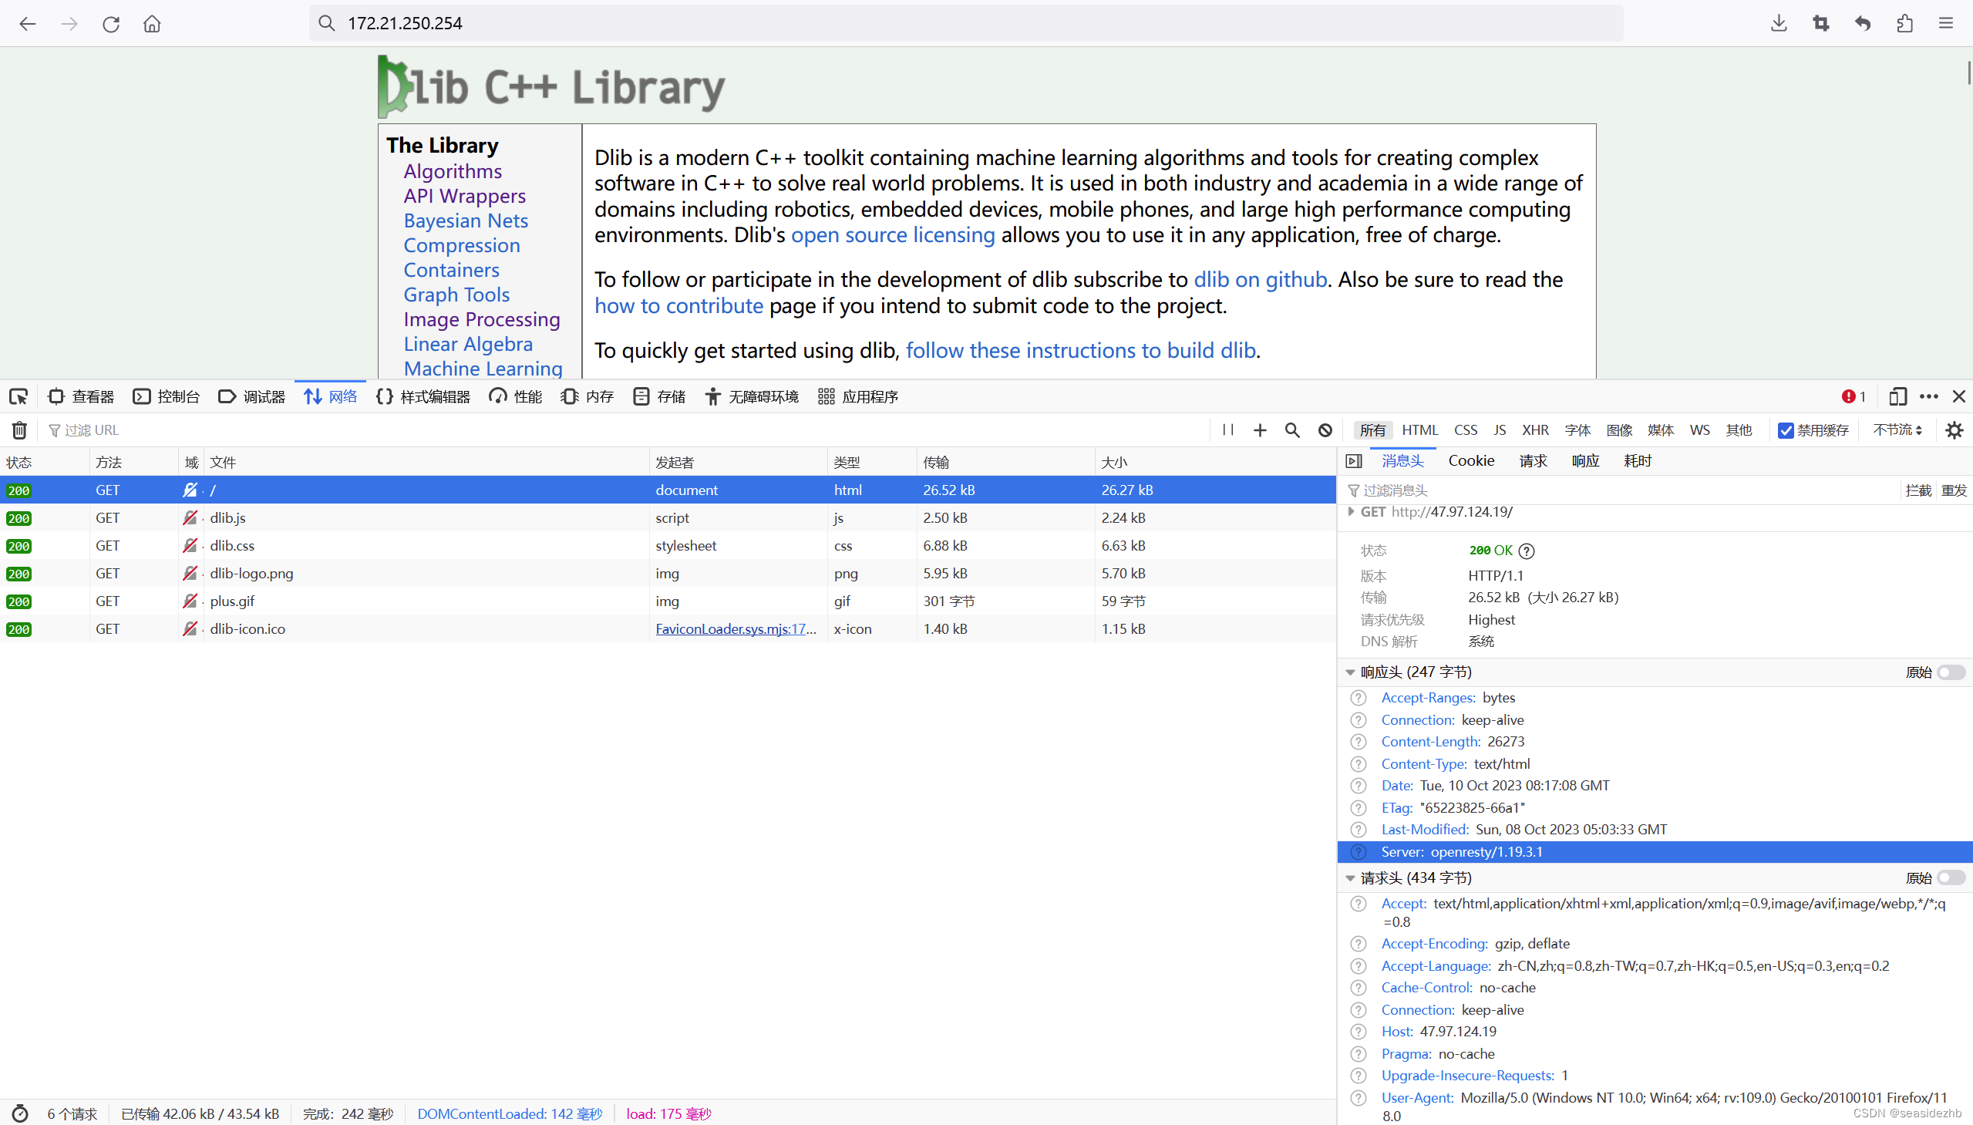The height and width of the screenshot is (1125, 1973).
Task: Open help for Accept-Ranges header
Action: [1359, 698]
